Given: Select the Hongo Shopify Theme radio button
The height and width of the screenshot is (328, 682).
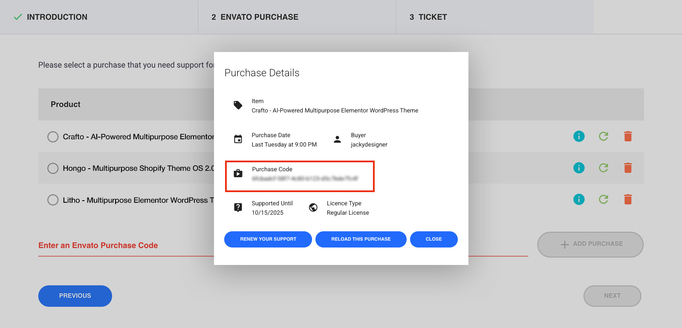Looking at the screenshot, I should pyautogui.click(x=52, y=168).
